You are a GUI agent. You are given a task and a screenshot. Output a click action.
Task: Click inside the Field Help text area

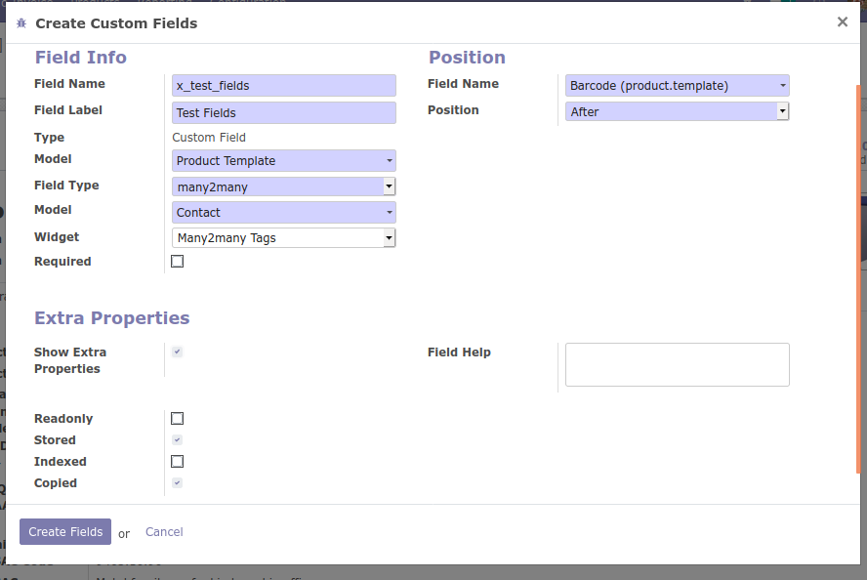point(677,364)
